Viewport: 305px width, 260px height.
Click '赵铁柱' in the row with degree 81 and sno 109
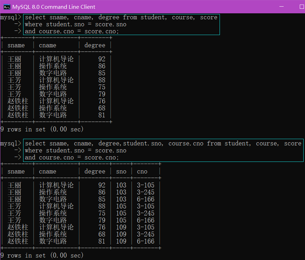18,241
